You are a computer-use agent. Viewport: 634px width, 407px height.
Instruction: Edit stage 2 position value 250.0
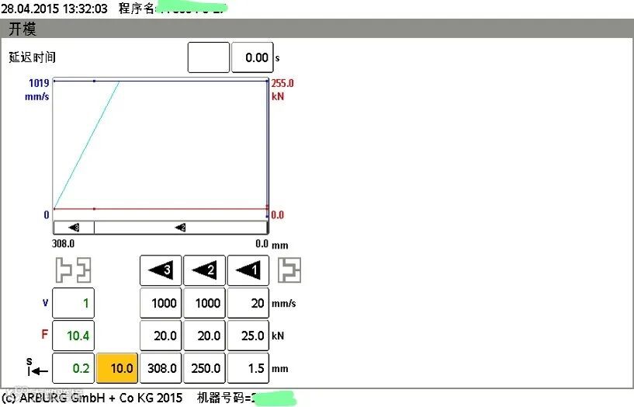[205, 368]
